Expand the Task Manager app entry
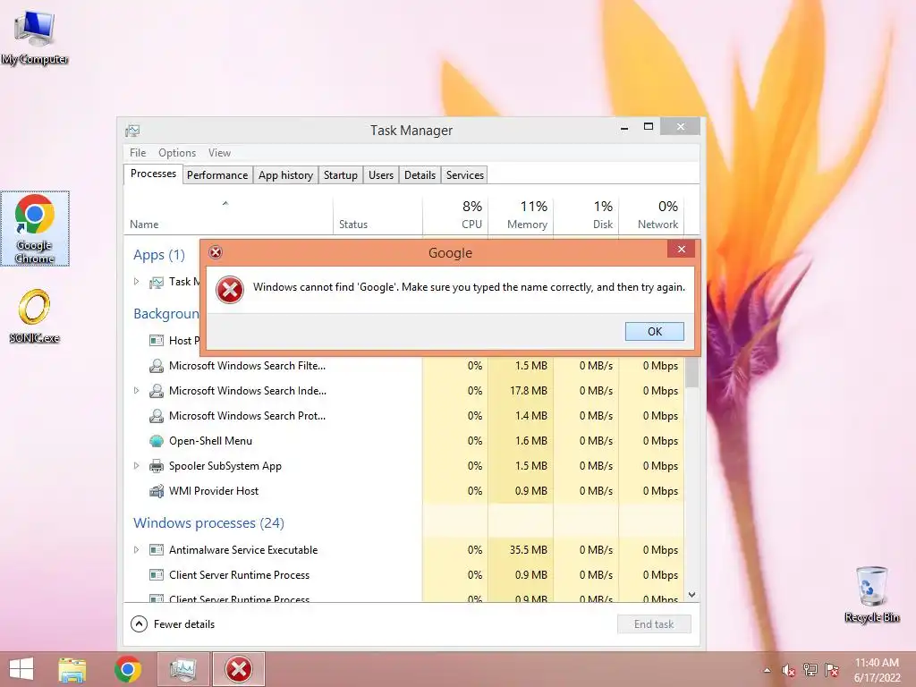The height and width of the screenshot is (687, 916). point(136,282)
